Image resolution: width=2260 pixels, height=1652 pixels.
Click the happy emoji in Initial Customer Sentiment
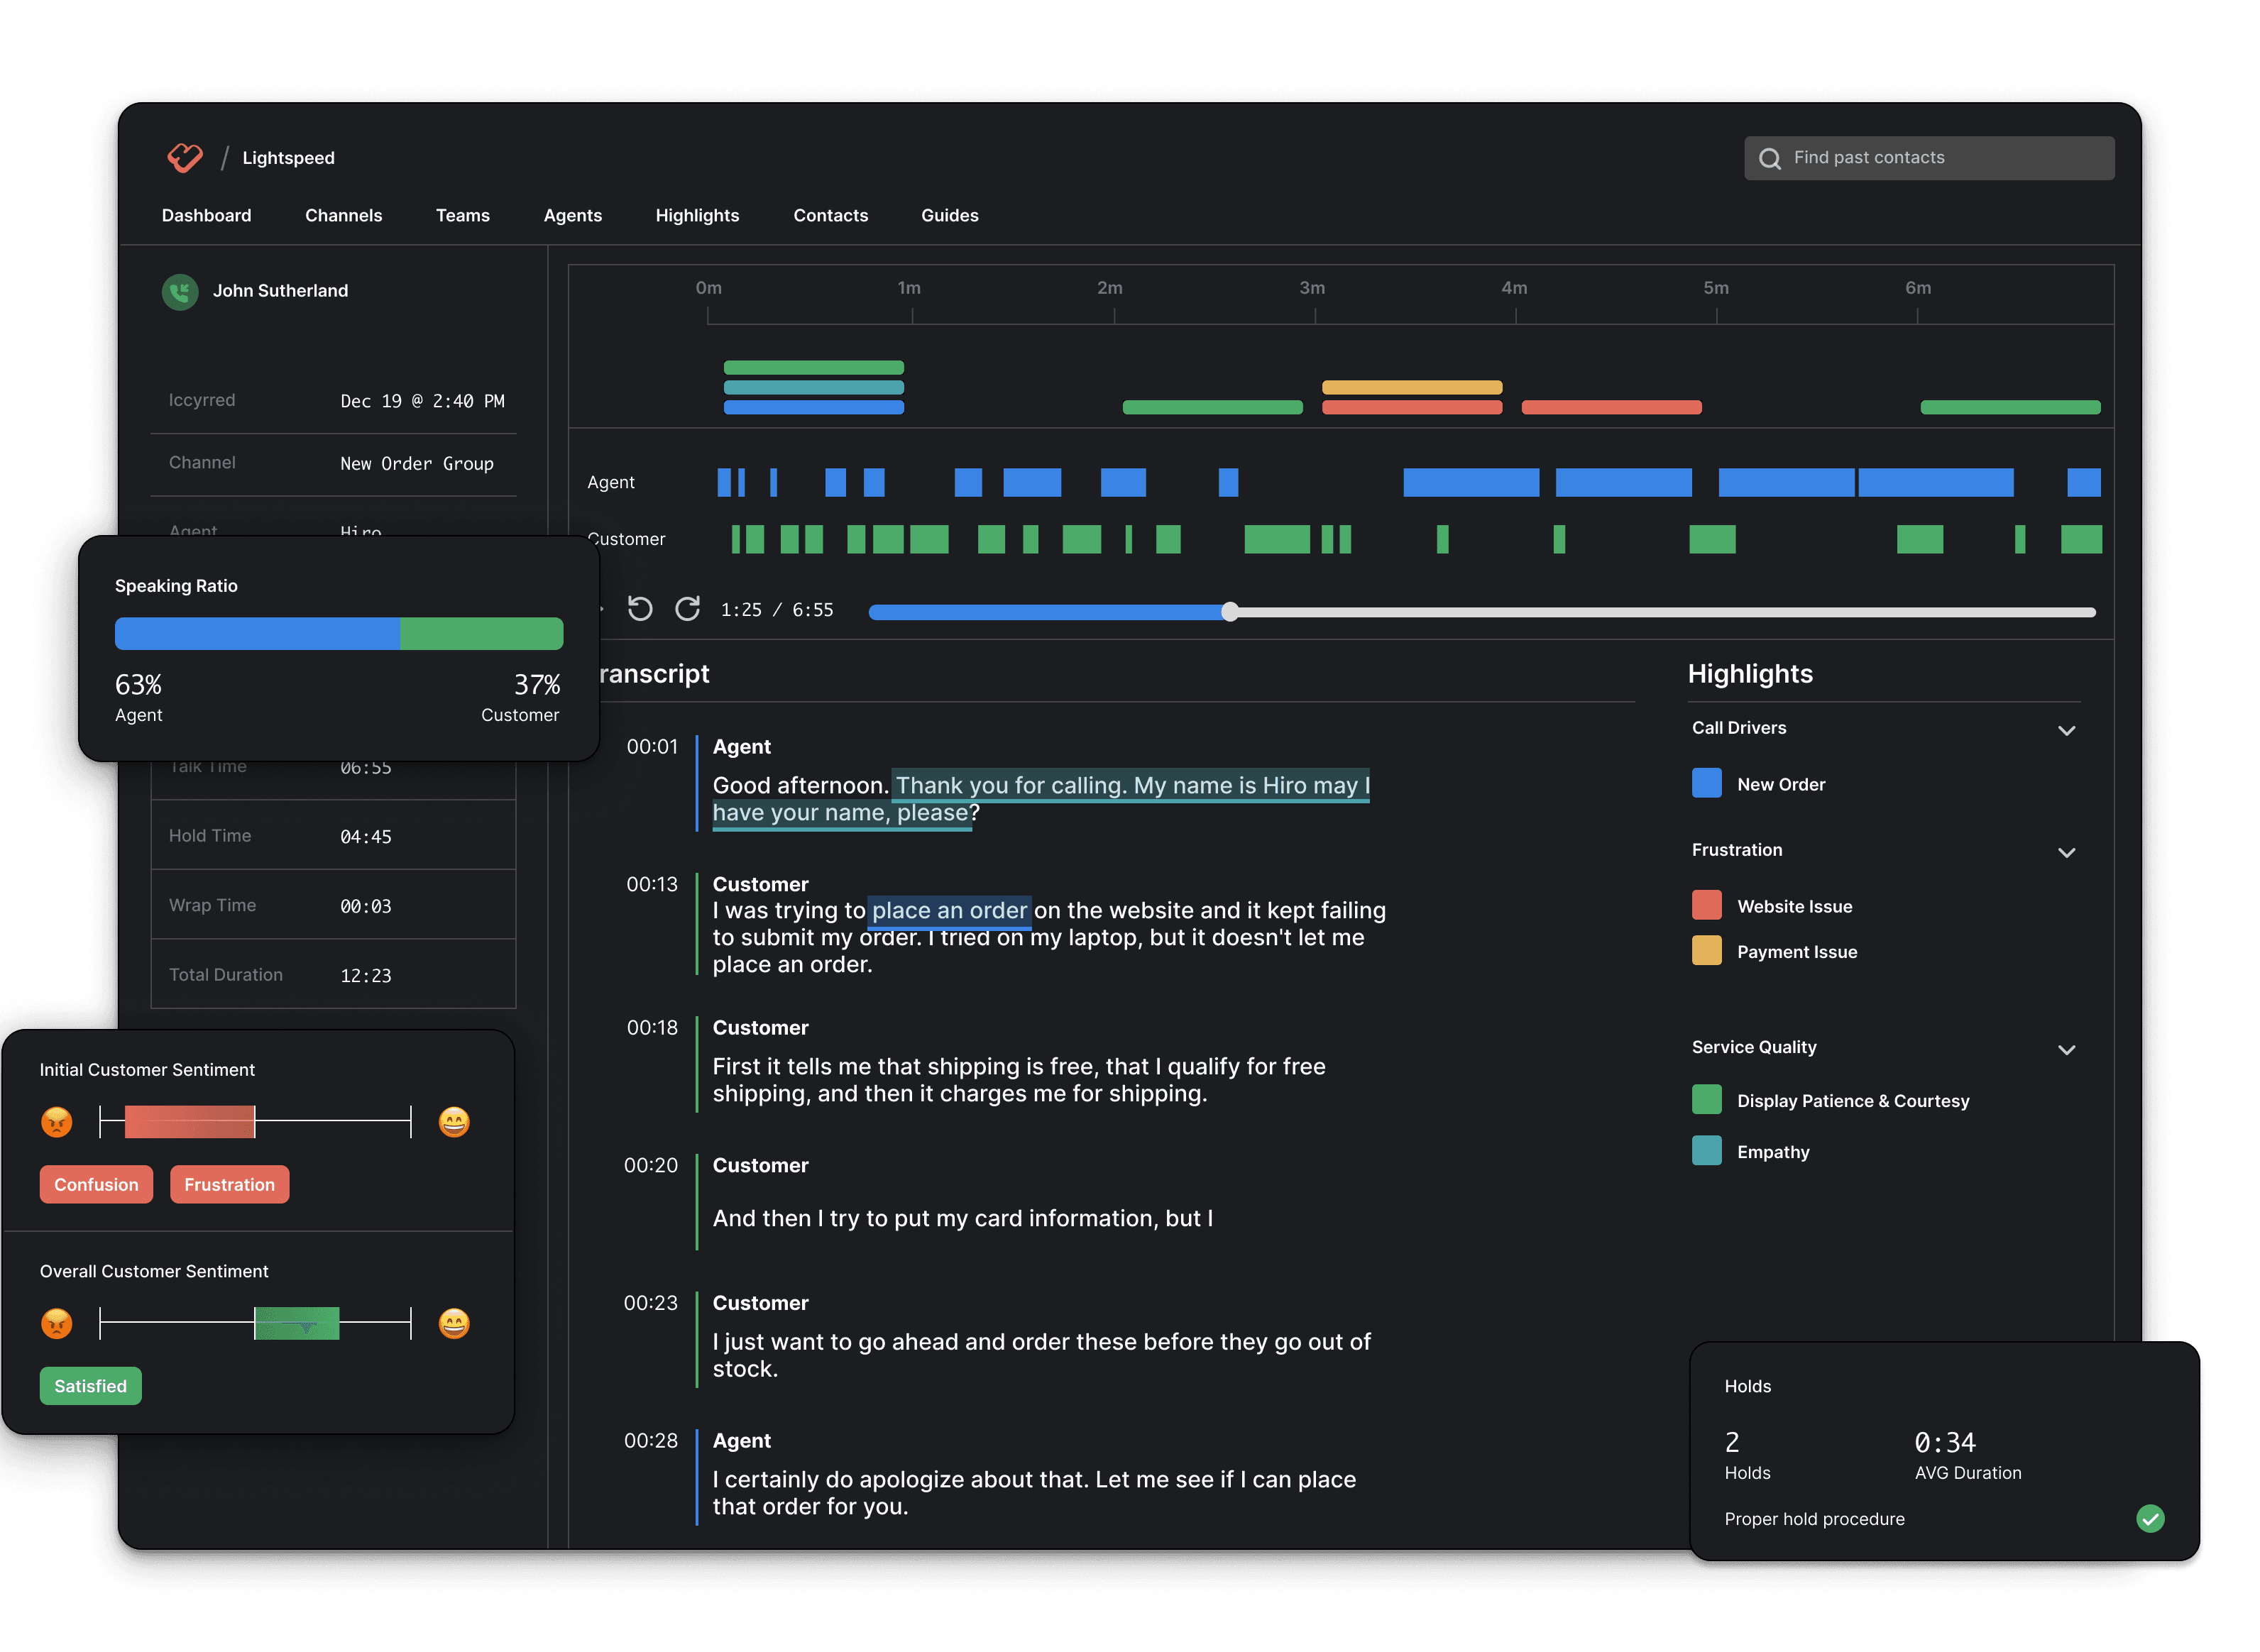(454, 1122)
